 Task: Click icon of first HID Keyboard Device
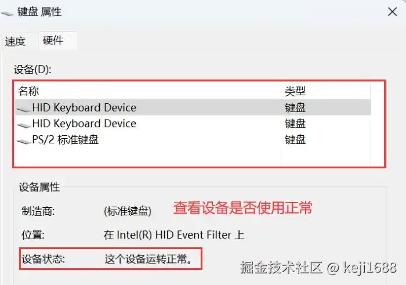(23, 109)
